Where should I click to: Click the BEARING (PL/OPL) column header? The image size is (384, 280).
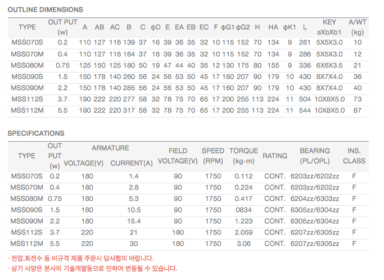(x=315, y=156)
